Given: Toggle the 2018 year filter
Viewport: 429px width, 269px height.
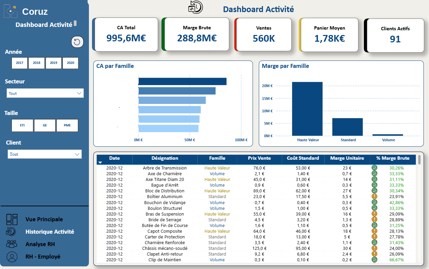Looking at the screenshot, I should tap(37, 63).
